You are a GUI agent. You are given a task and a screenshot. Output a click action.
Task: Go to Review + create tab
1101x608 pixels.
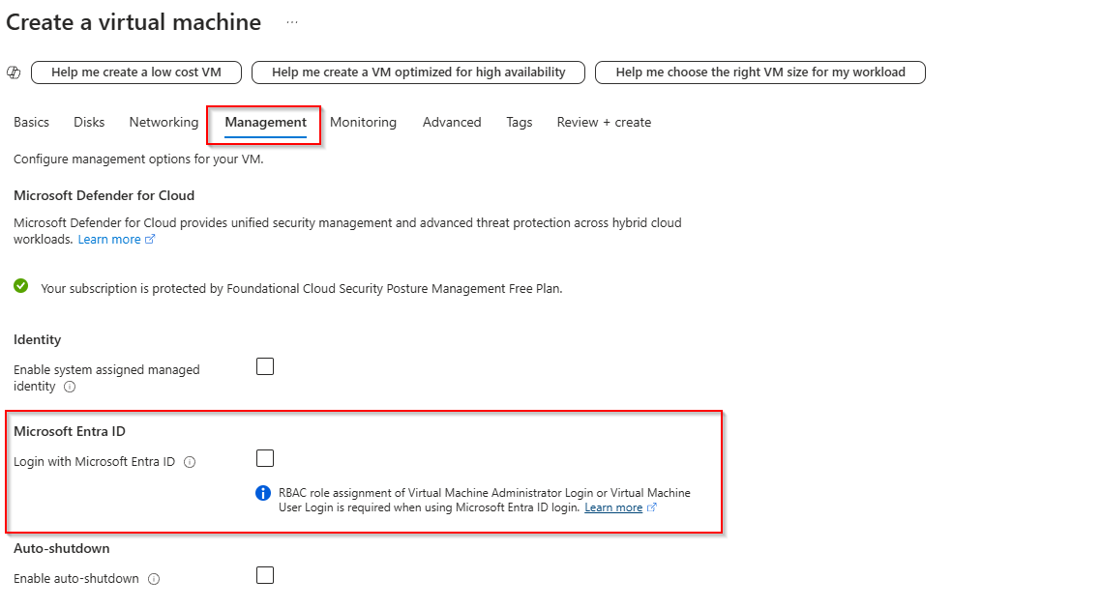click(604, 122)
